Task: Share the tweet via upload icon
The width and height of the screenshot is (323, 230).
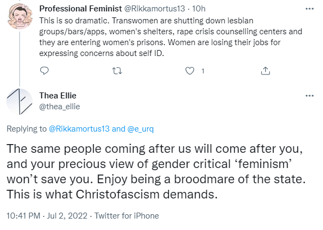Action: click(x=265, y=71)
